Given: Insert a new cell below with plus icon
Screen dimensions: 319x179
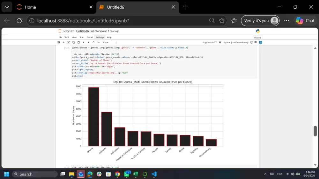Looking at the screenshot, I should [63, 42].
